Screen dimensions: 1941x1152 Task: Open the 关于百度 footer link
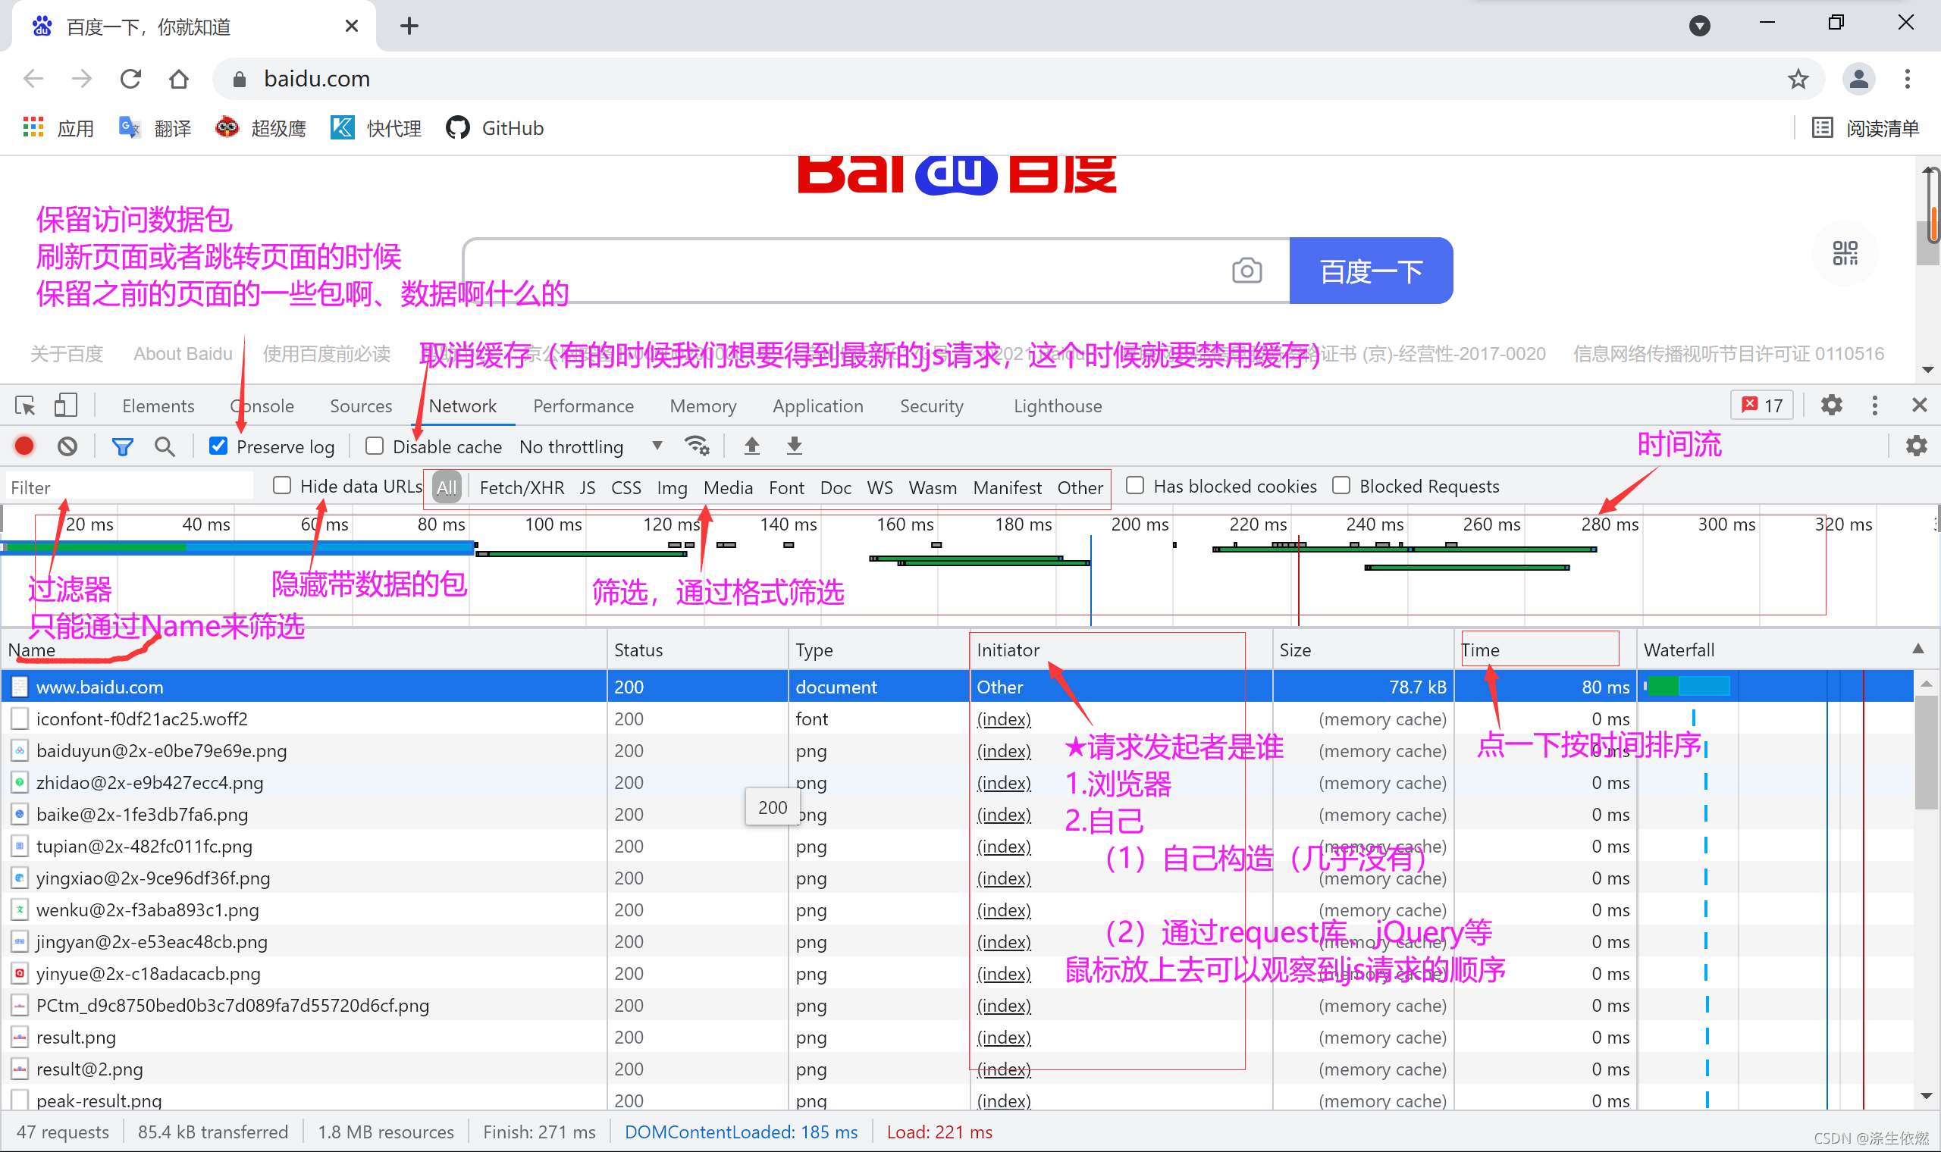click(x=67, y=354)
